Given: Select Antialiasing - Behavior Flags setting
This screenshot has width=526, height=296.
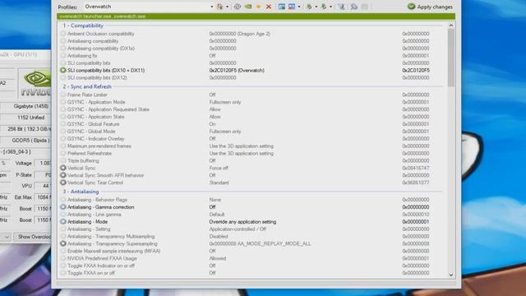Looking at the screenshot, I should click(97, 200).
